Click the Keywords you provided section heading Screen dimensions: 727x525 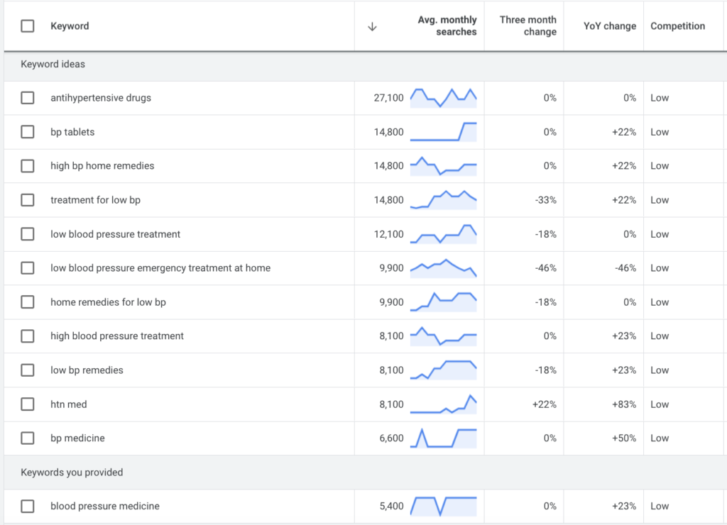[72, 472]
